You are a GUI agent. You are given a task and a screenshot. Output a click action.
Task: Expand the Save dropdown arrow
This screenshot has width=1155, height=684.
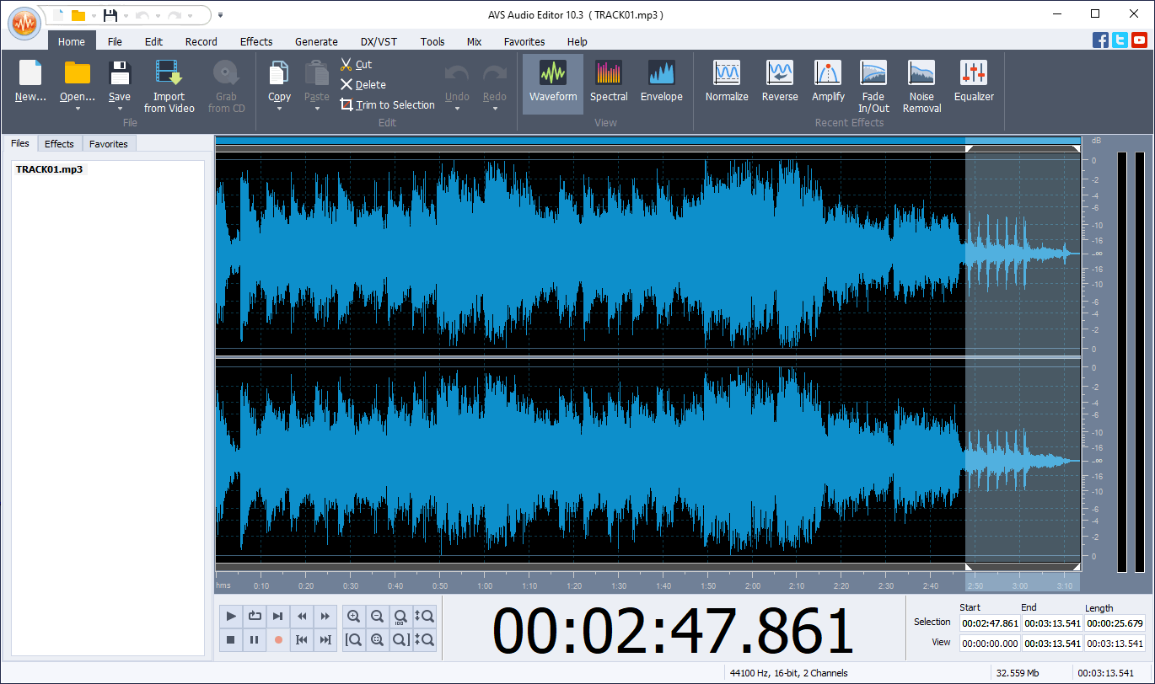(120, 109)
